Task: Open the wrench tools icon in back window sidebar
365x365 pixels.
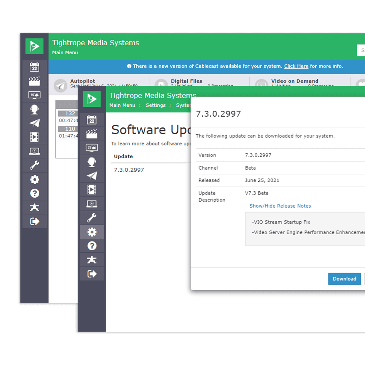Action: (35, 165)
